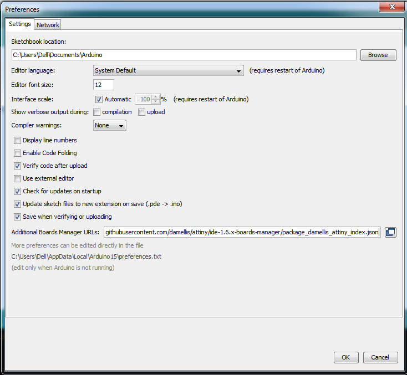The image size is (407, 375).
Task: Check Use external editor option
Action: tap(17, 178)
